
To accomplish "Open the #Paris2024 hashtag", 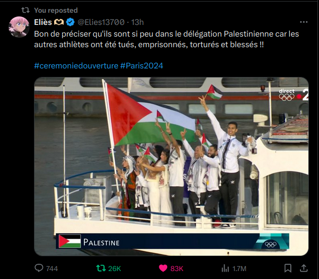I will 142,66.
